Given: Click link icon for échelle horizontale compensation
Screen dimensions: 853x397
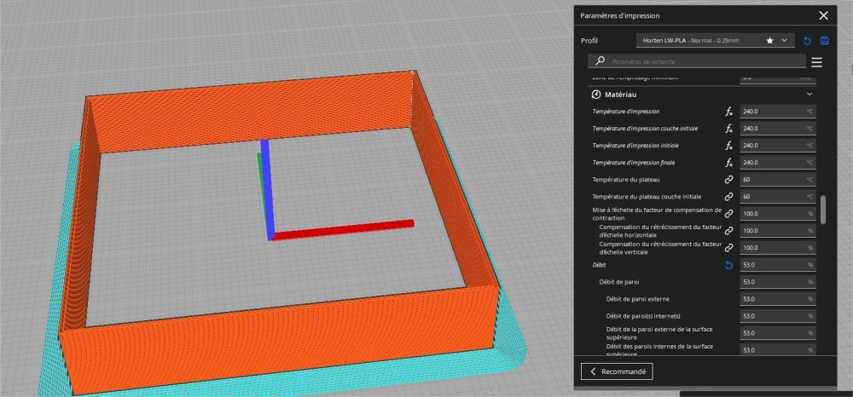Looking at the screenshot, I should (x=729, y=231).
